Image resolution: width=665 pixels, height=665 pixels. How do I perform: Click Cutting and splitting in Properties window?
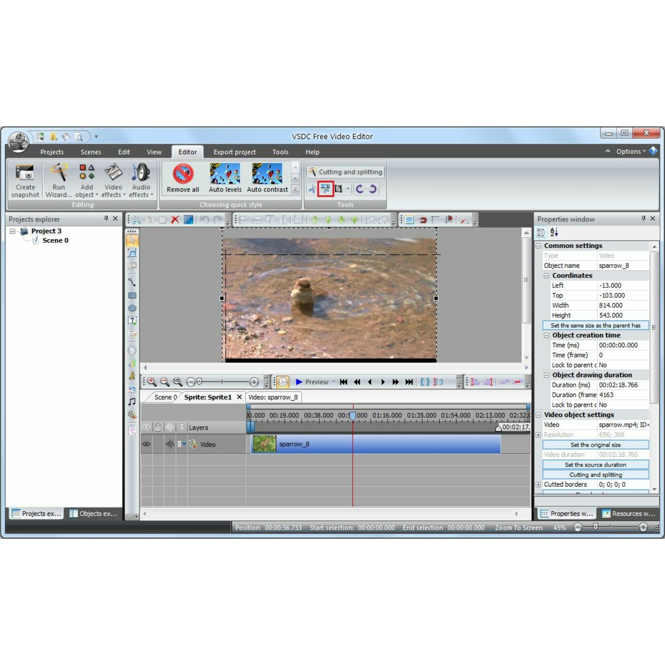(595, 475)
